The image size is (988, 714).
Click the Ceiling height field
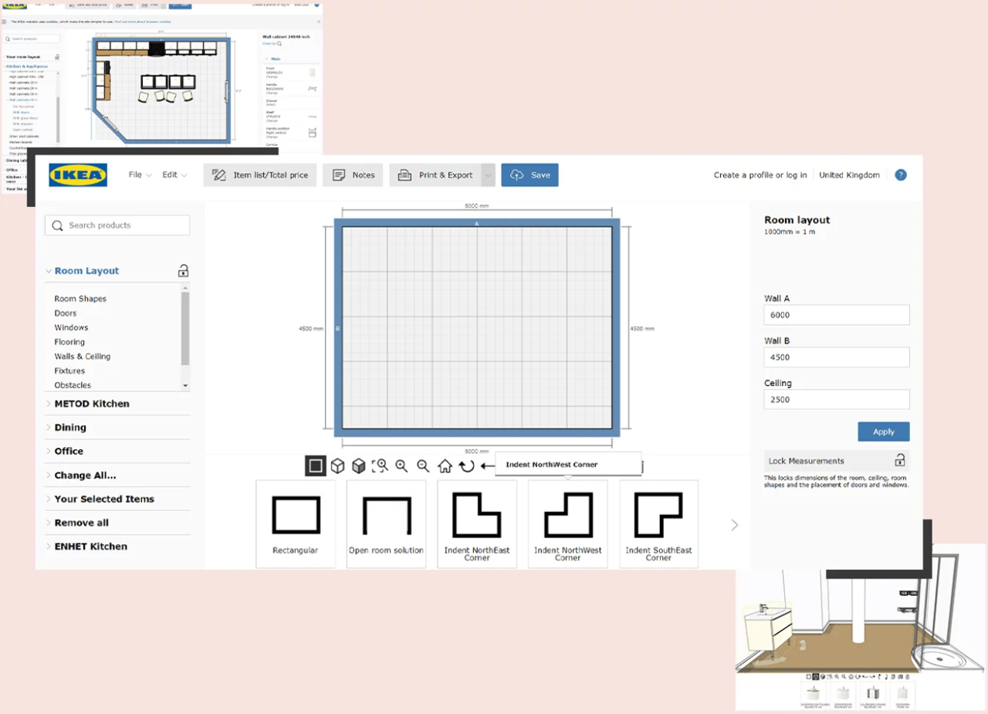point(837,400)
